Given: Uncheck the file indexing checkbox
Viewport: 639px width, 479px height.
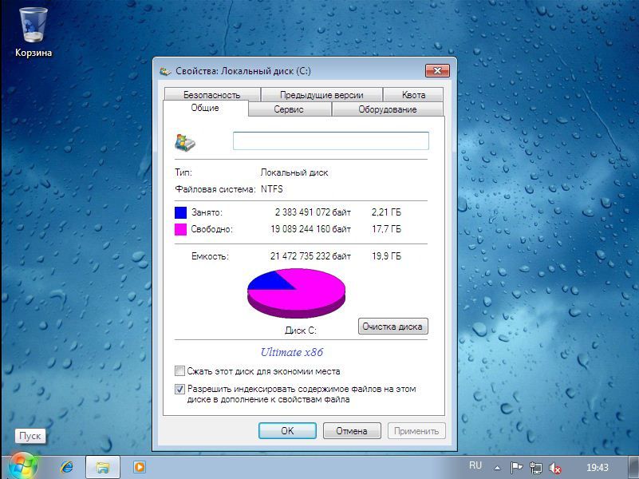Looking at the screenshot, I should coord(179,389).
